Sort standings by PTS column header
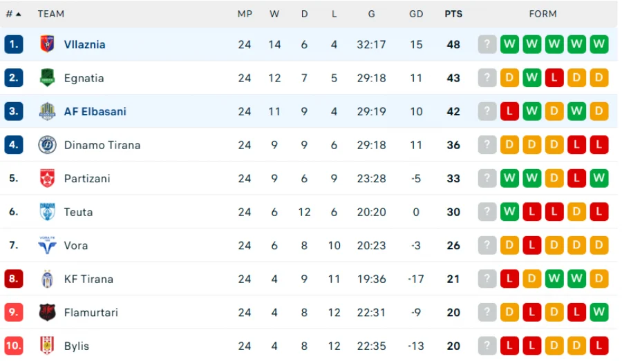 (453, 14)
